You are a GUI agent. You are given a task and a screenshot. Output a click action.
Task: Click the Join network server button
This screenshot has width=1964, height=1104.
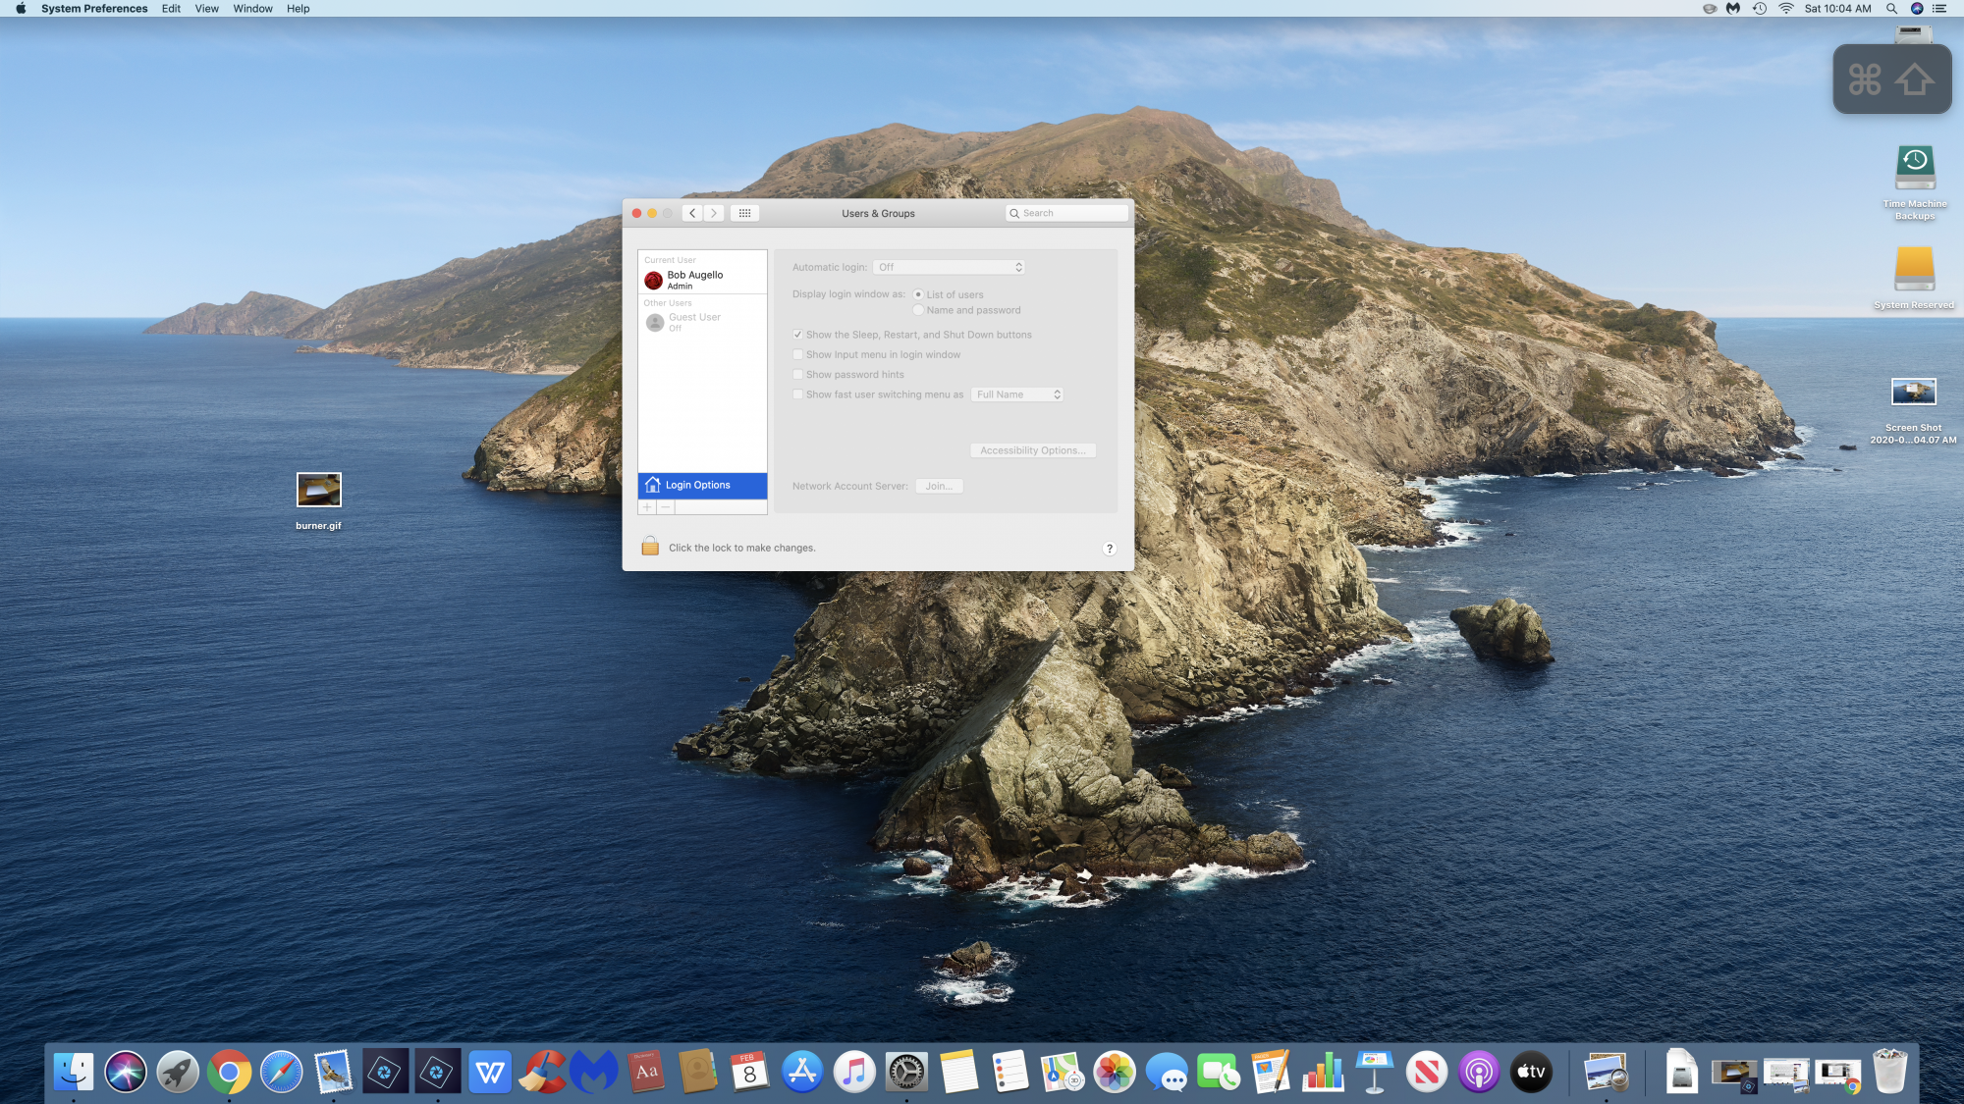coord(939,486)
